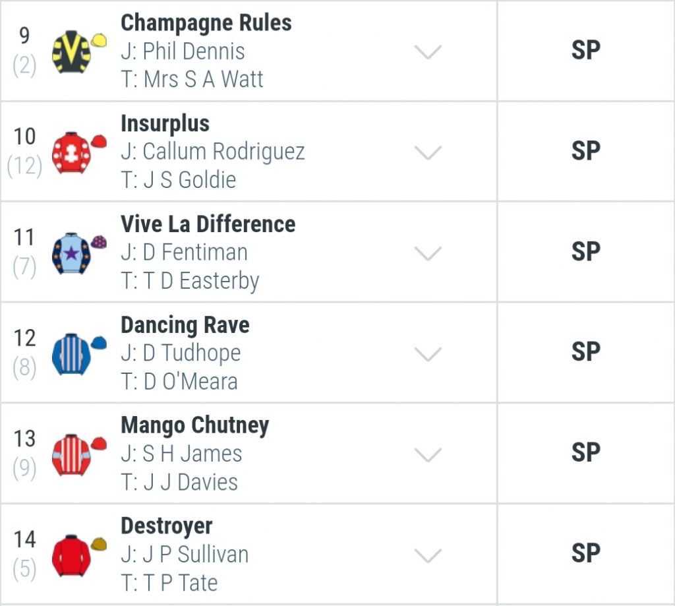Click Destroyer plain red silks icon

79,555
